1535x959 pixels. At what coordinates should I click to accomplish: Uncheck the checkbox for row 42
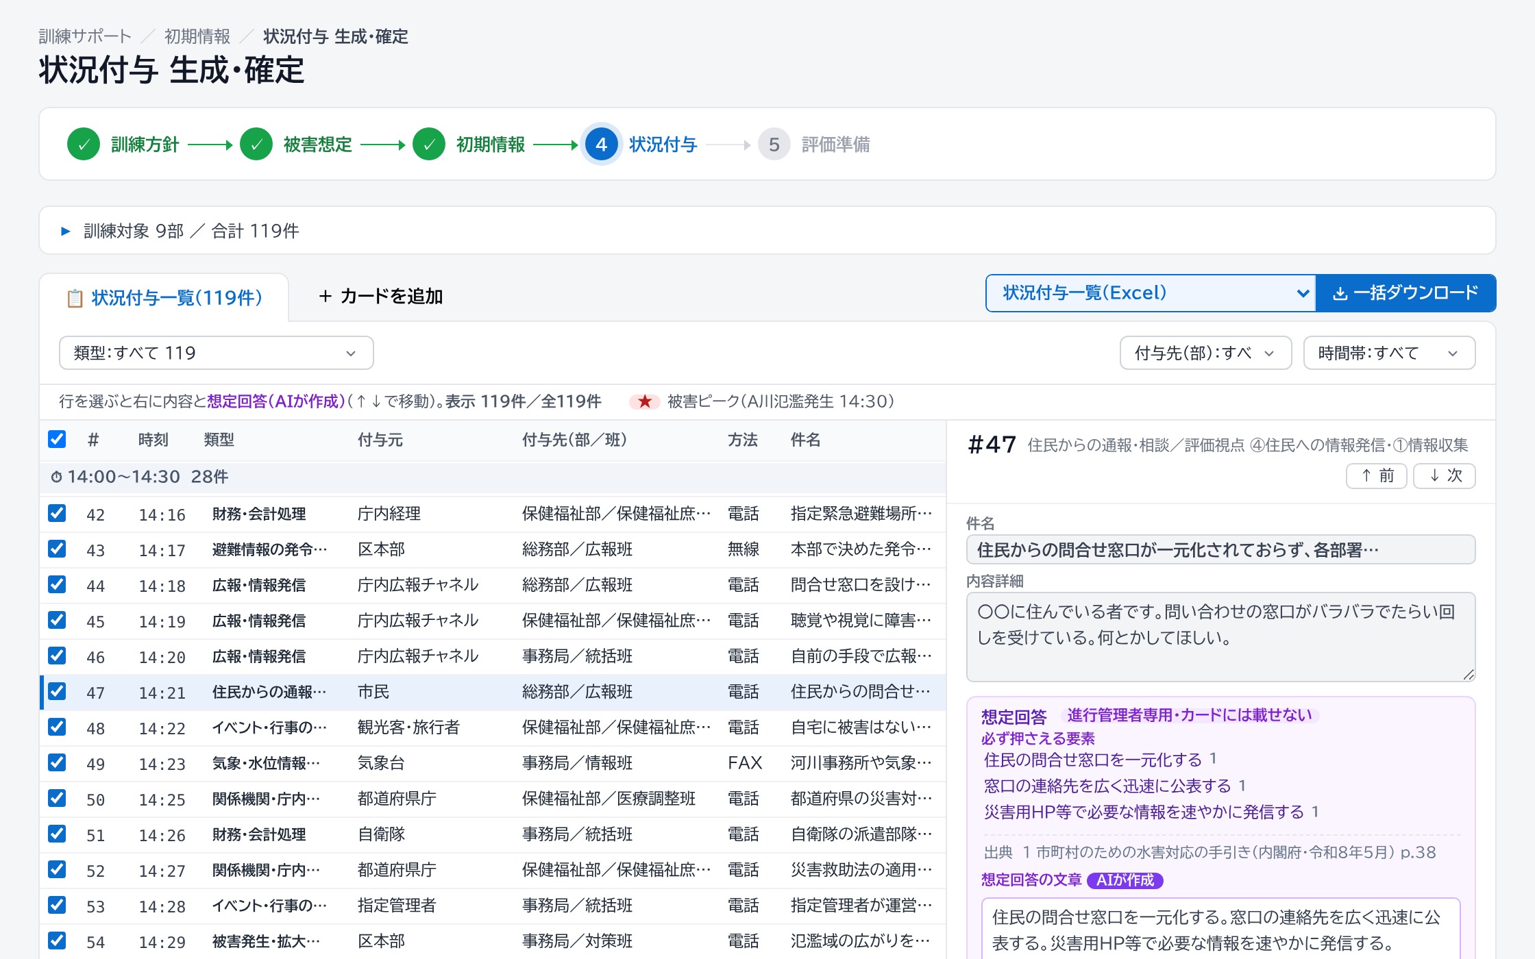[x=57, y=513]
